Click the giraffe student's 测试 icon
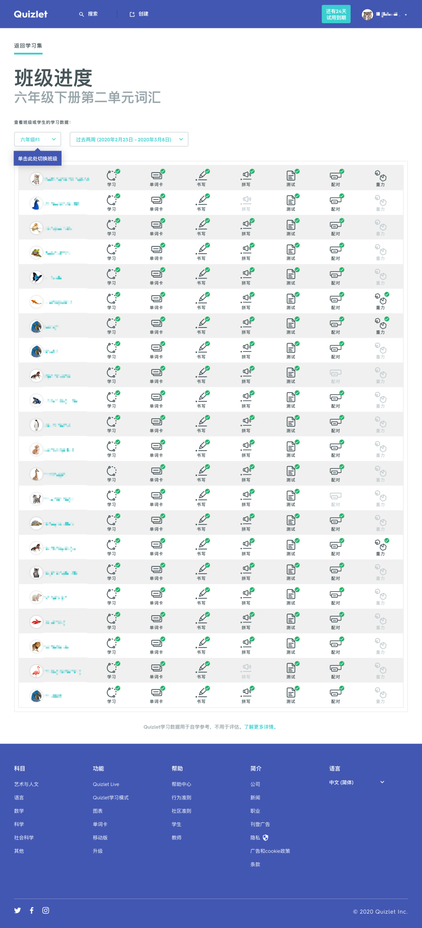422x928 pixels. (x=291, y=471)
